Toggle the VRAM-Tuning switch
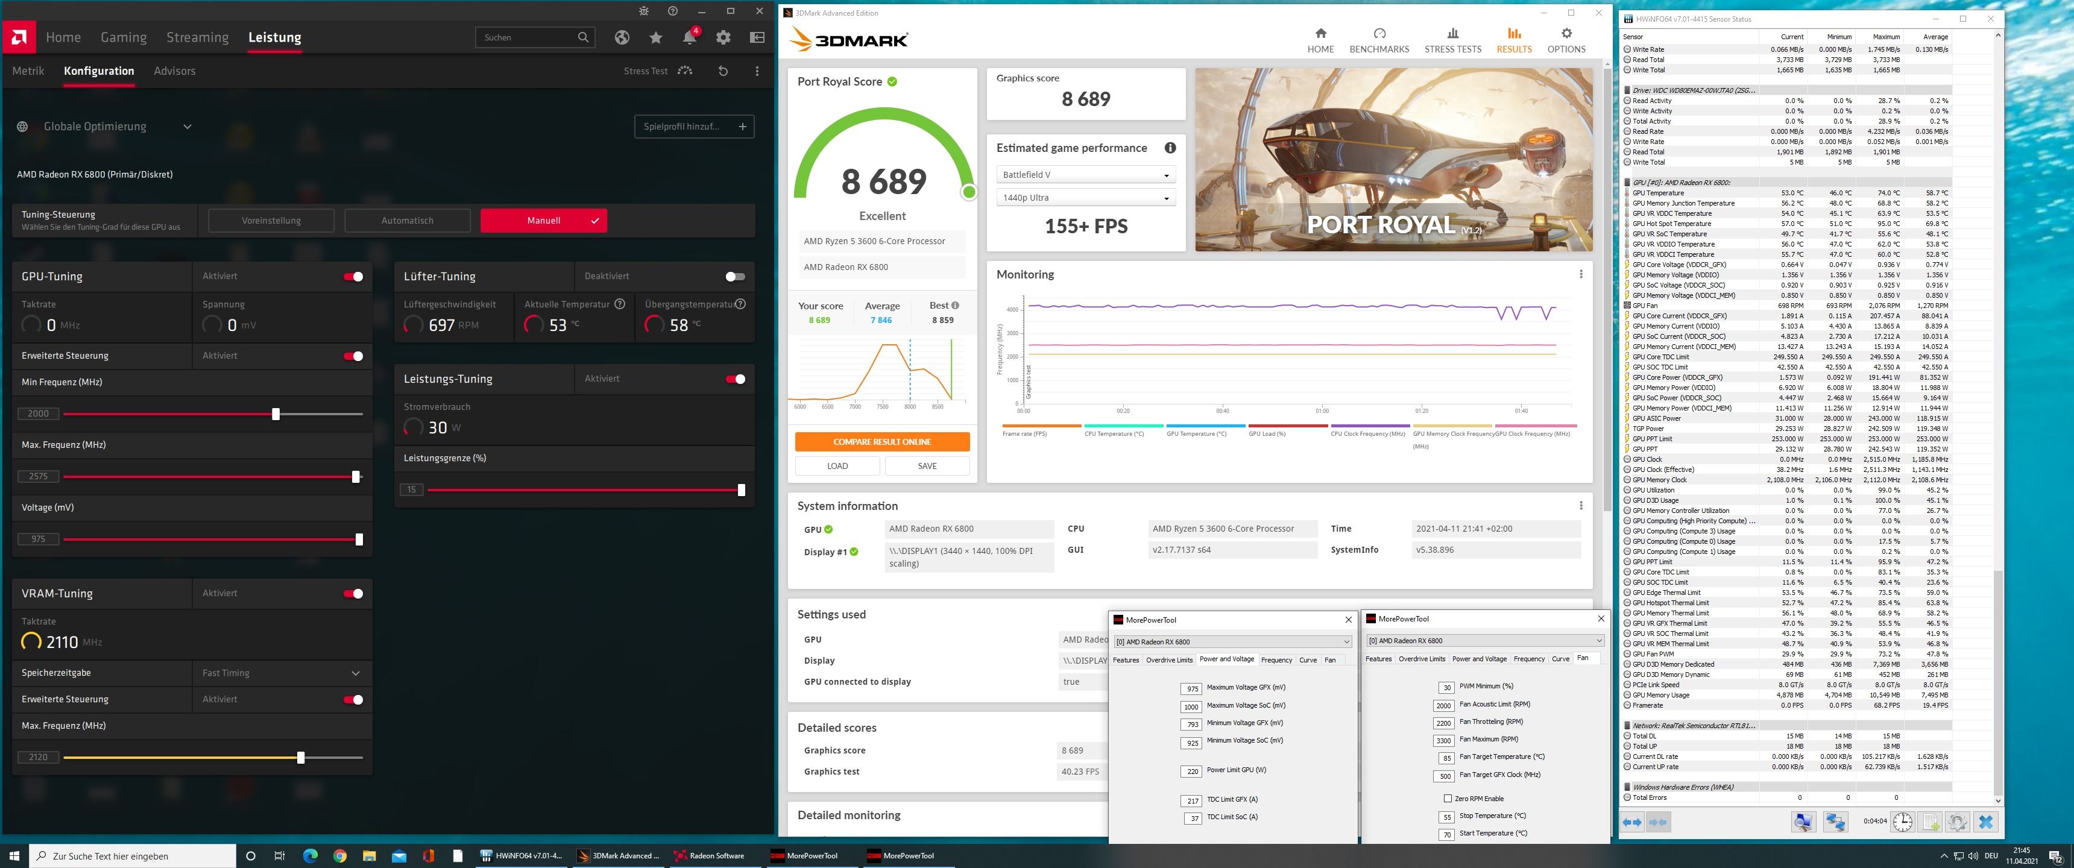The height and width of the screenshot is (868, 2074). [353, 593]
